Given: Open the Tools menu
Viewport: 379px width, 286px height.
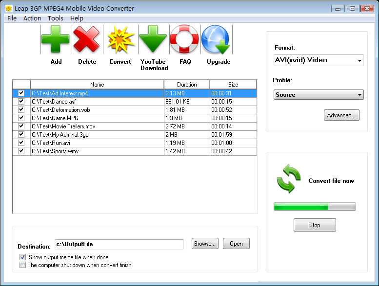Looking at the screenshot, I should (x=56, y=18).
